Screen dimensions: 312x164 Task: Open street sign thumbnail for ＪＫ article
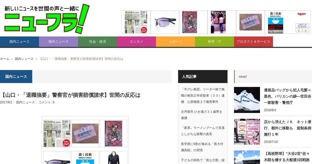pos(247,132)
